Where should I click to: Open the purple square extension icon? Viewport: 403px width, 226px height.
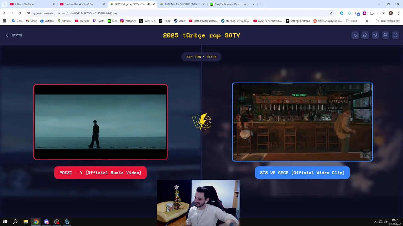point(364,13)
